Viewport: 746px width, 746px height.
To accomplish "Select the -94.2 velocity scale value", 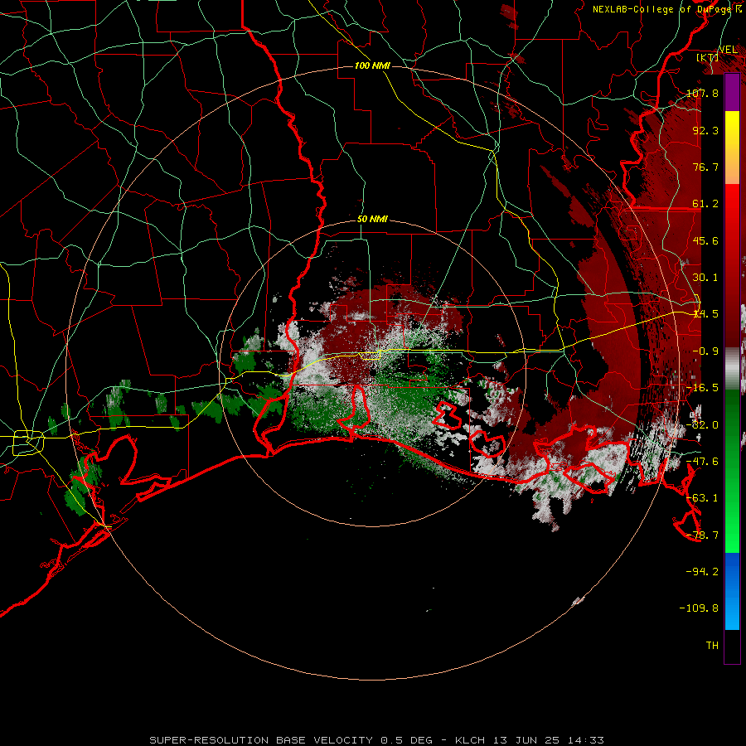I will coord(702,571).
